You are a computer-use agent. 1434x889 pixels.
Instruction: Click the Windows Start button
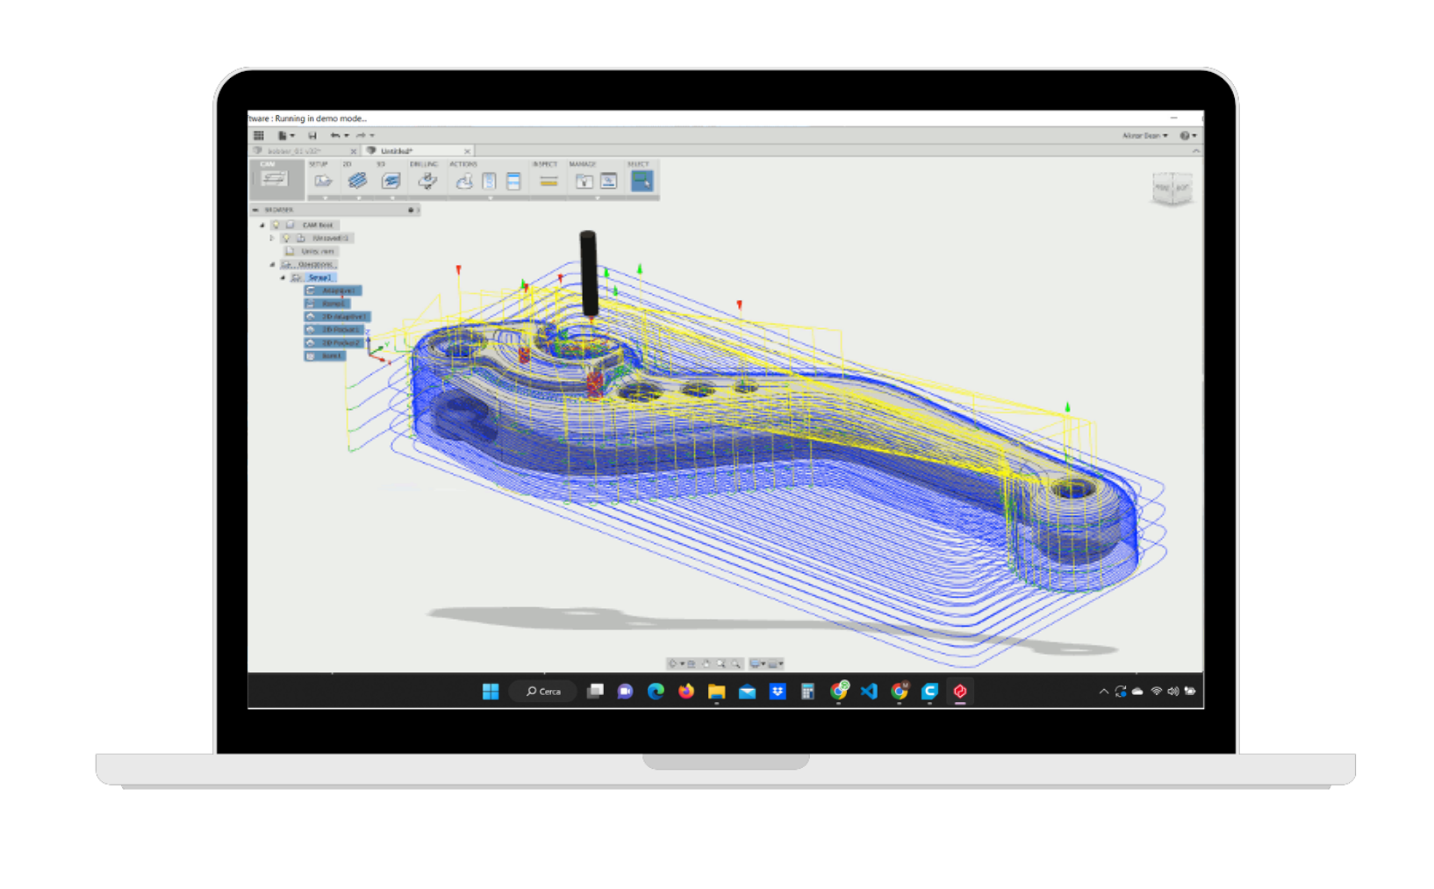point(491,692)
